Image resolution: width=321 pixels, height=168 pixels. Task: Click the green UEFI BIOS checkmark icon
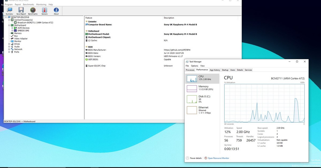pos(87,59)
